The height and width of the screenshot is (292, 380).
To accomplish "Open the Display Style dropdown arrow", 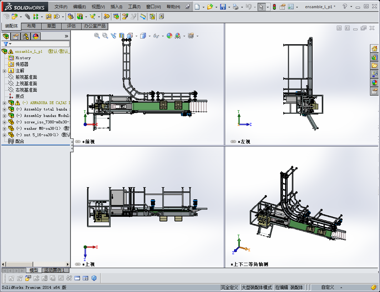I will (150, 36).
